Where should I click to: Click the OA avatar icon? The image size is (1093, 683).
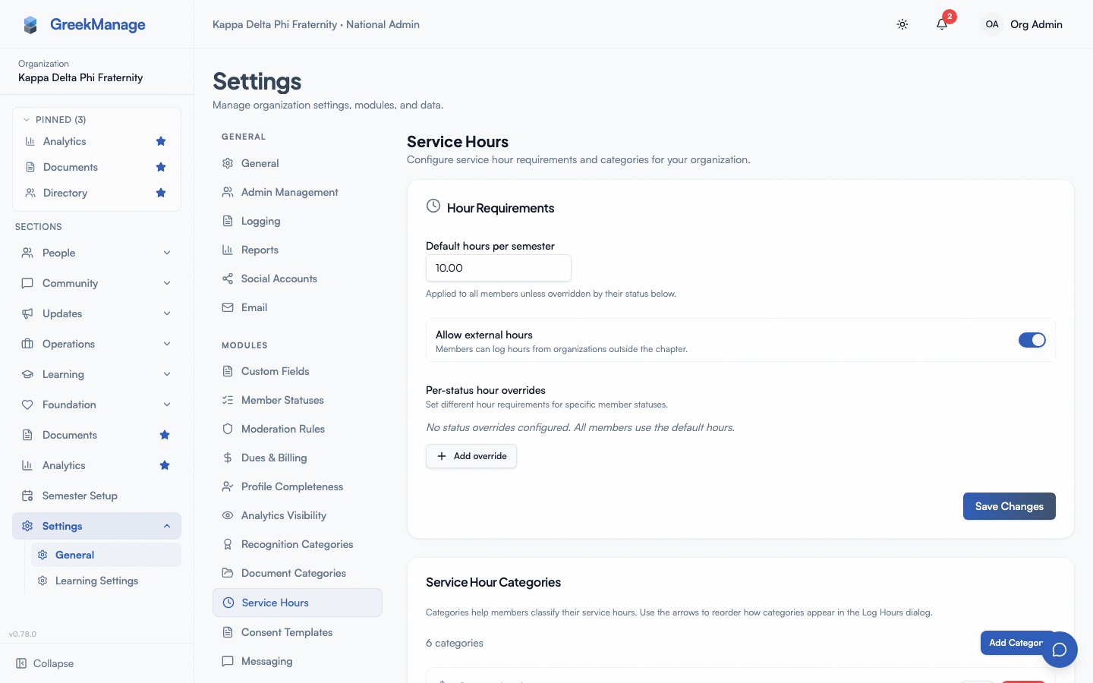pos(992,24)
